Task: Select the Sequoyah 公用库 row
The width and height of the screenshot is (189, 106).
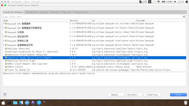Action: tap(94, 32)
